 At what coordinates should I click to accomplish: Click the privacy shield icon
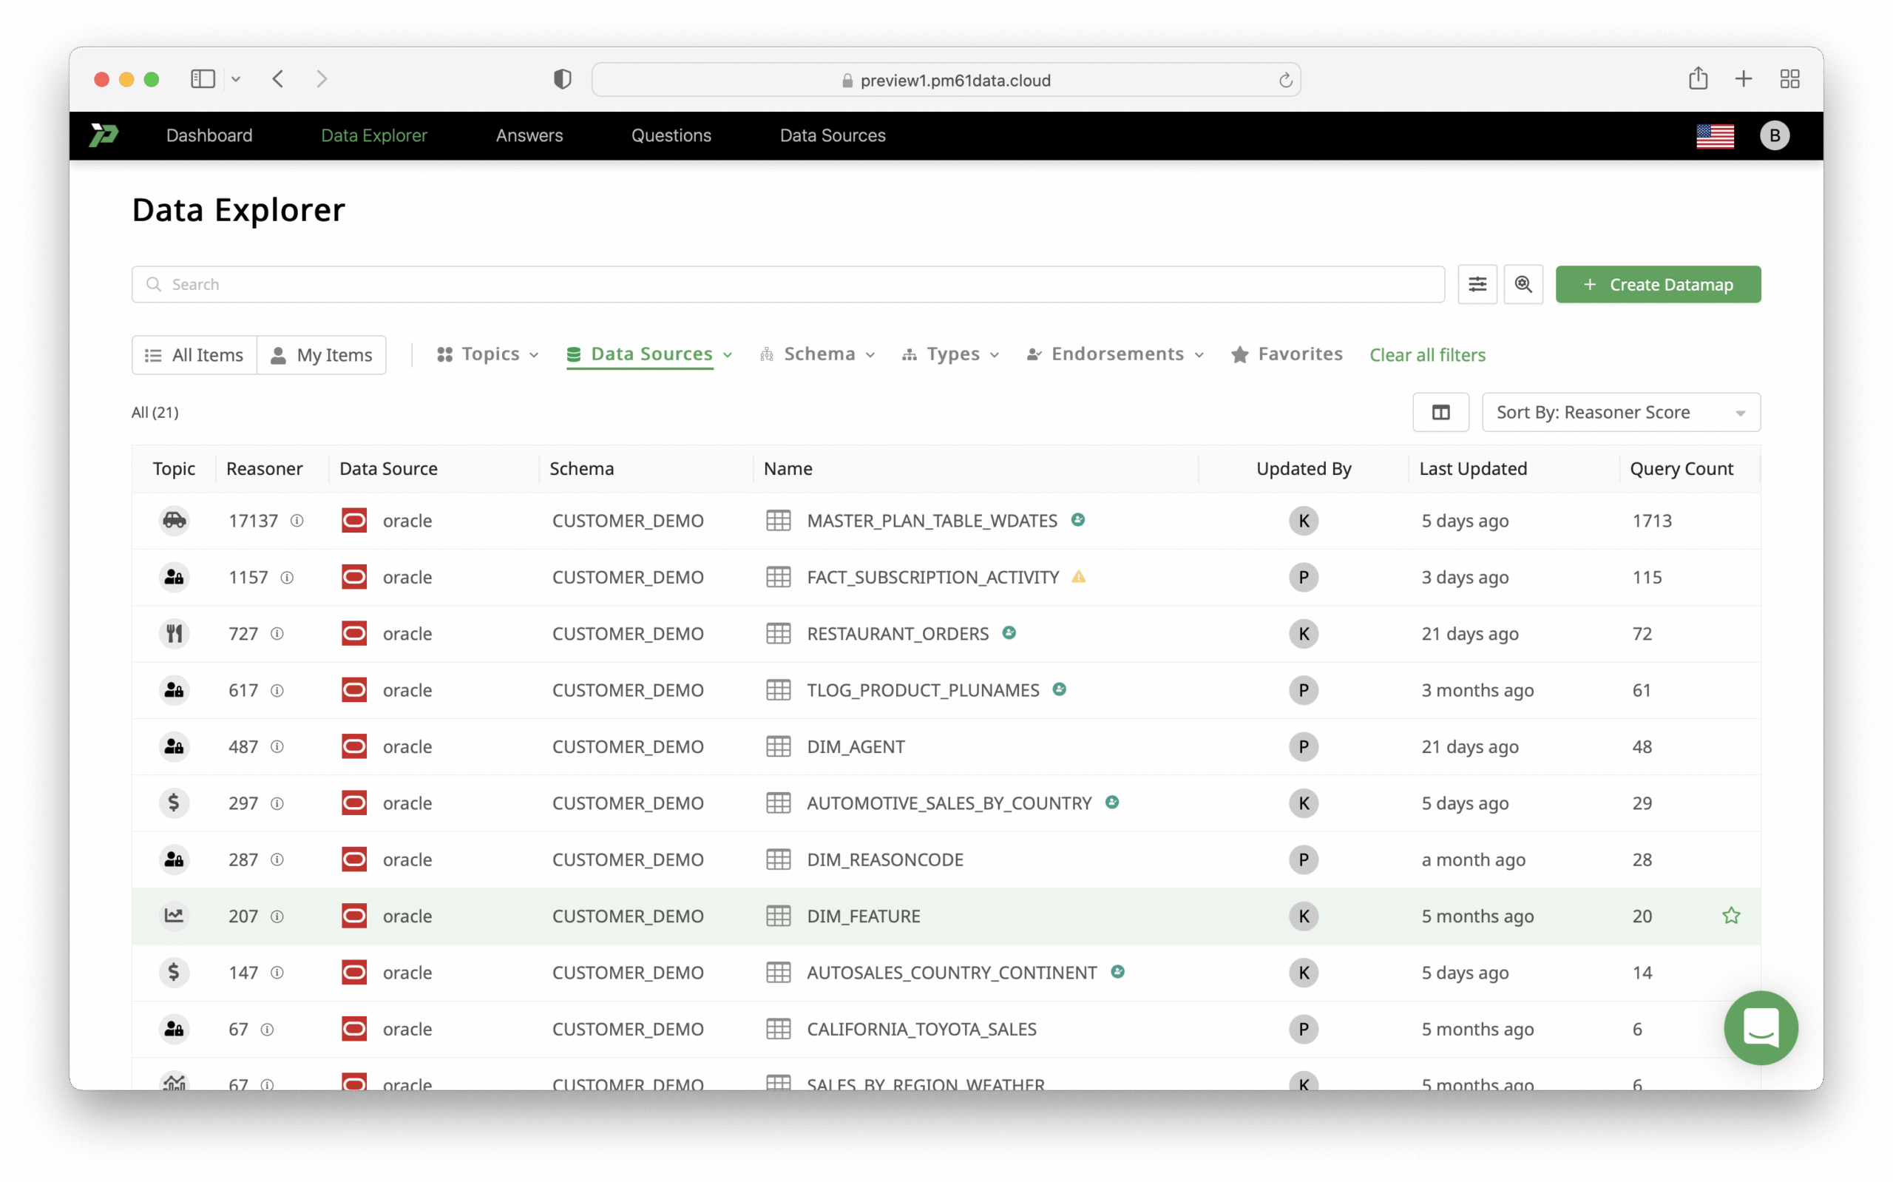[562, 80]
